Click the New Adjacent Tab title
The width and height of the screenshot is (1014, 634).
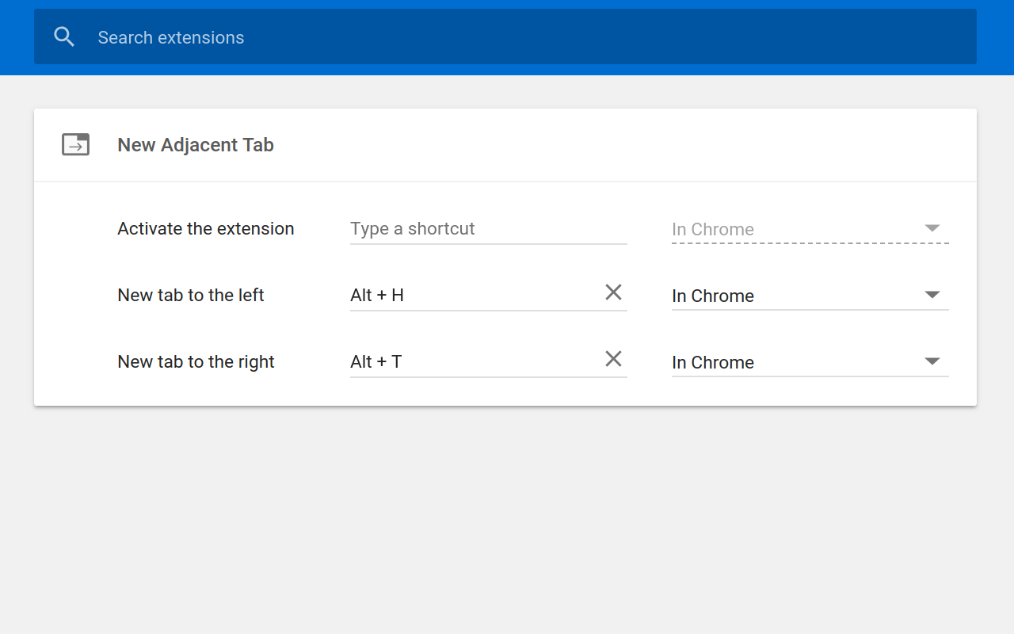coord(196,145)
